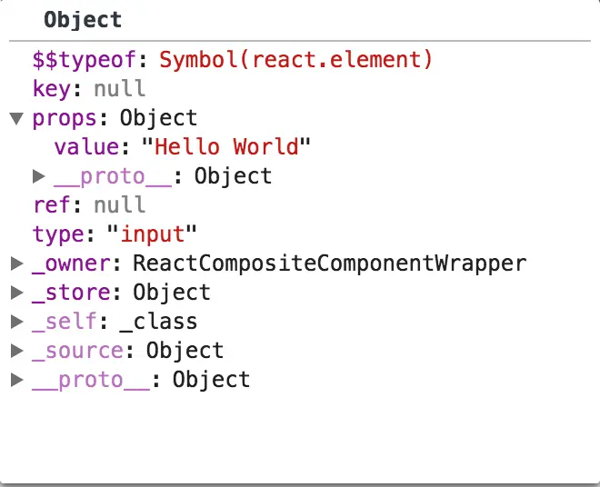Click the Object header title

83,20
